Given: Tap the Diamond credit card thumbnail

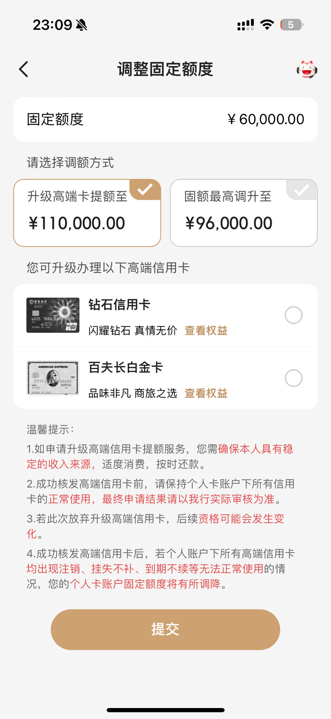Looking at the screenshot, I should click(53, 315).
